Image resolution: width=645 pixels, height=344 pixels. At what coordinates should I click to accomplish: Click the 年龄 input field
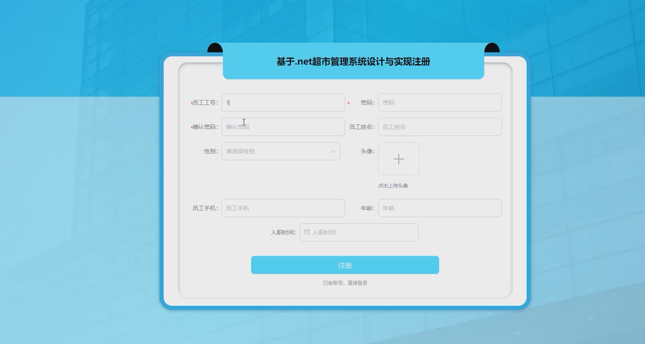439,208
